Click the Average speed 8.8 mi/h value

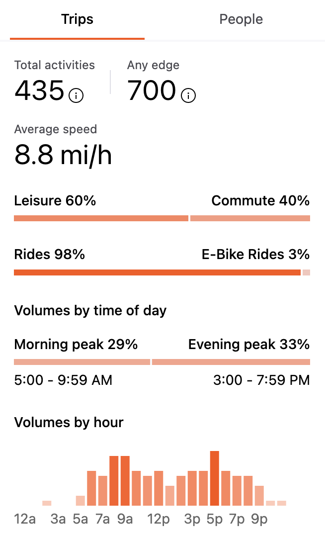pos(63,155)
